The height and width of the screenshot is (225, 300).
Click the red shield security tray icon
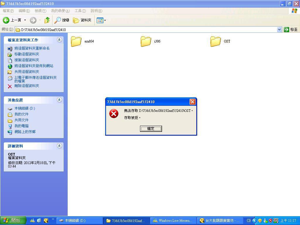click(270, 221)
